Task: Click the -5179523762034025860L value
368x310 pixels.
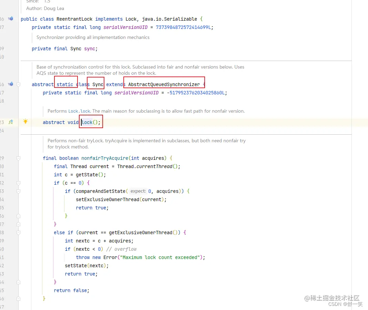Action: click(196, 93)
